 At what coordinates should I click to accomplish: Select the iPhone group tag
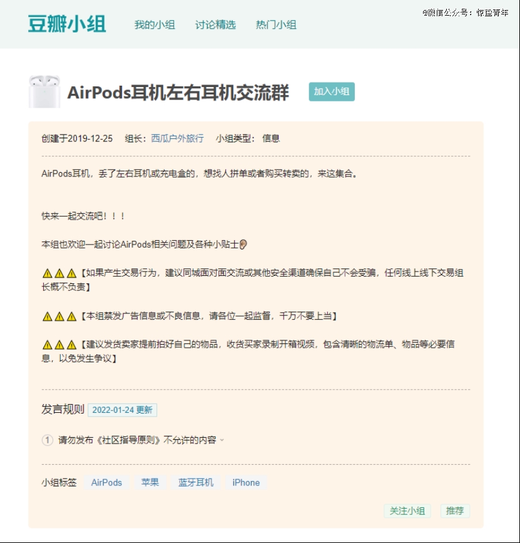[x=246, y=482]
